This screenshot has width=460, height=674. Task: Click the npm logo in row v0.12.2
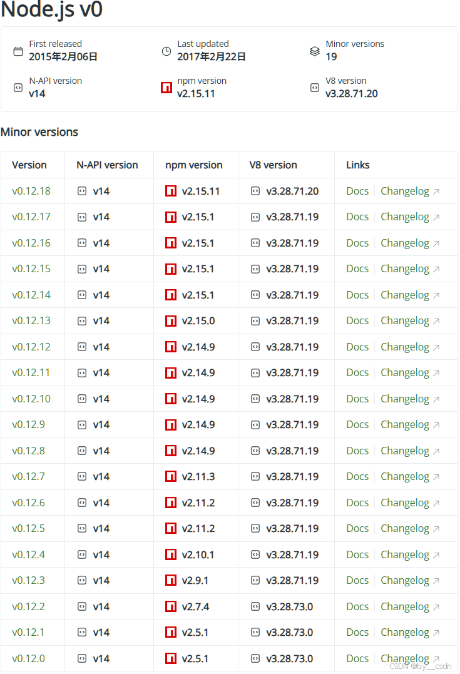(171, 607)
